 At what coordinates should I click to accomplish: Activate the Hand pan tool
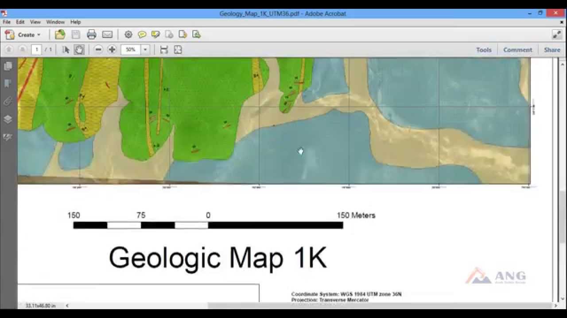click(x=79, y=49)
